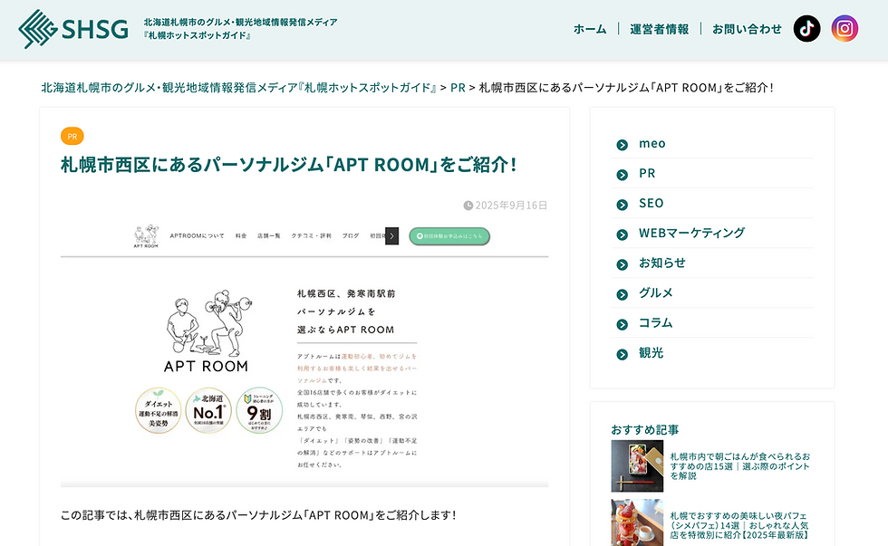Click the orange PR tag above title
Screen dimensions: 888x546
[72, 137]
